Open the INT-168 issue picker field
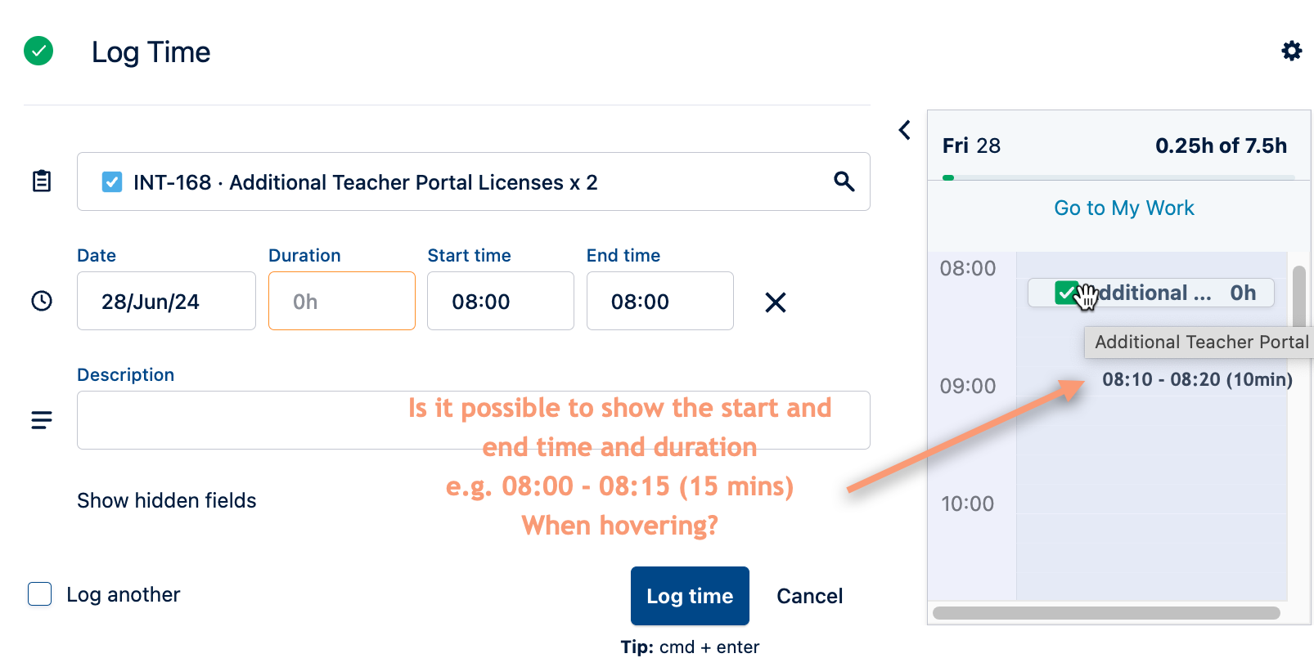Image resolution: width=1314 pixels, height=667 pixels. pos(458,181)
